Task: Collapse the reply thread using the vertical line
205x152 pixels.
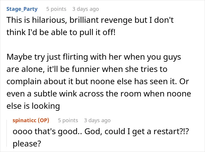Action: (7, 133)
